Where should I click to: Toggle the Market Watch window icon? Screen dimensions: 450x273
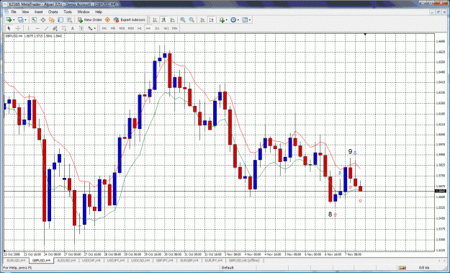34,19
